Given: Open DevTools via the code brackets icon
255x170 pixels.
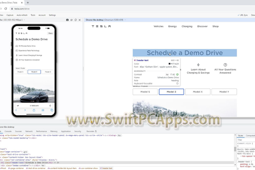Looking at the screenshot, I should pos(72,20).
